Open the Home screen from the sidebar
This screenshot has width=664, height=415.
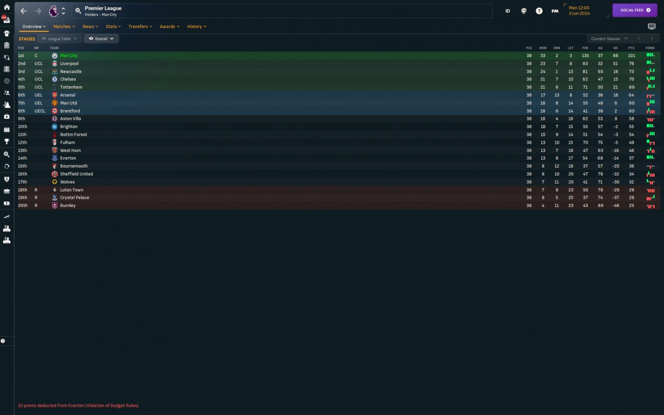click(7, 7)
